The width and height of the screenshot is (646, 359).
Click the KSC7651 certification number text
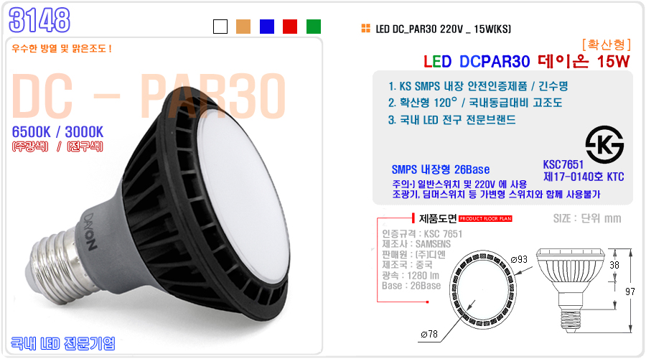point(563,165)
